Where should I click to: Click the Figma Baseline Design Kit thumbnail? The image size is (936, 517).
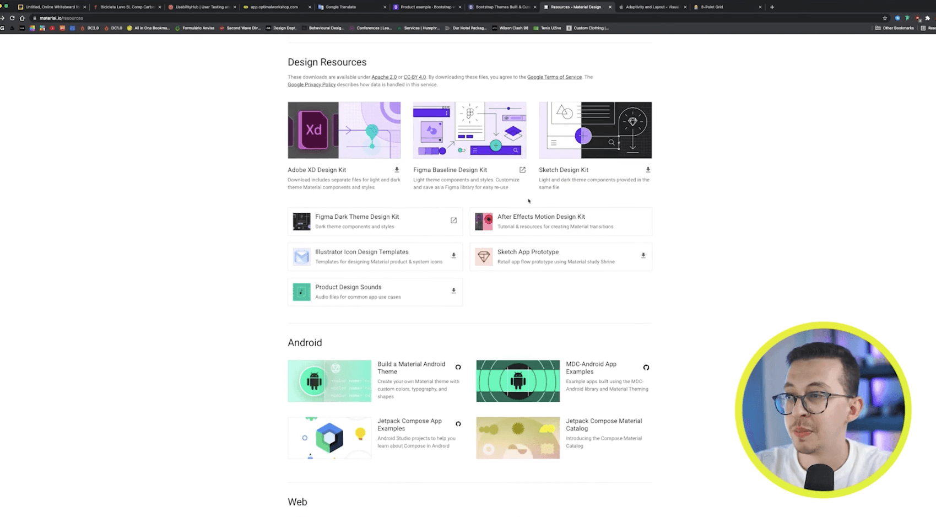pos(469,130)
